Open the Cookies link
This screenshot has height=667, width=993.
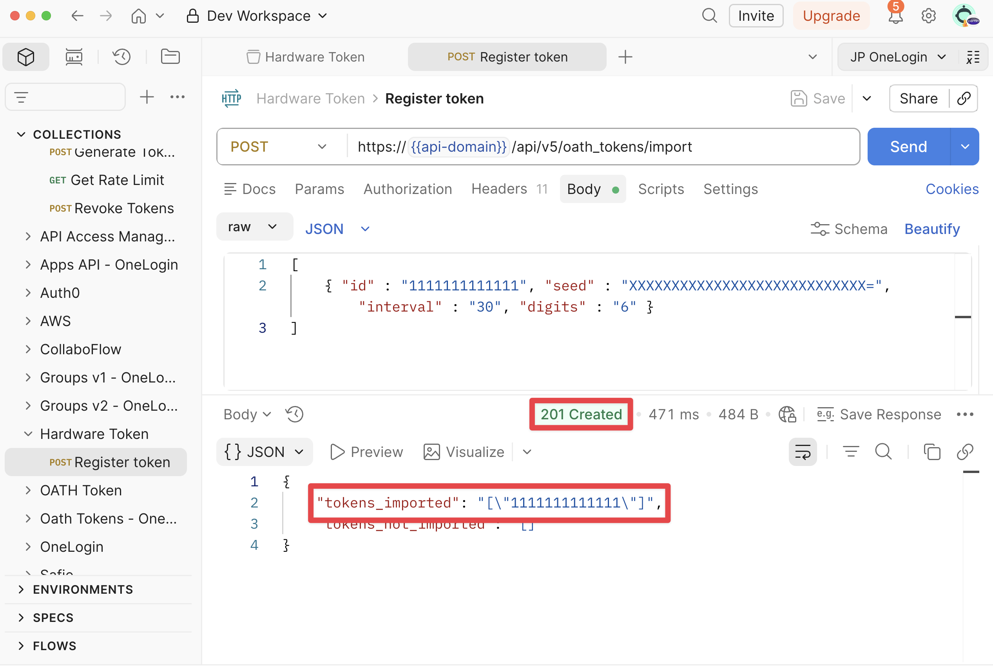[952, 189]
